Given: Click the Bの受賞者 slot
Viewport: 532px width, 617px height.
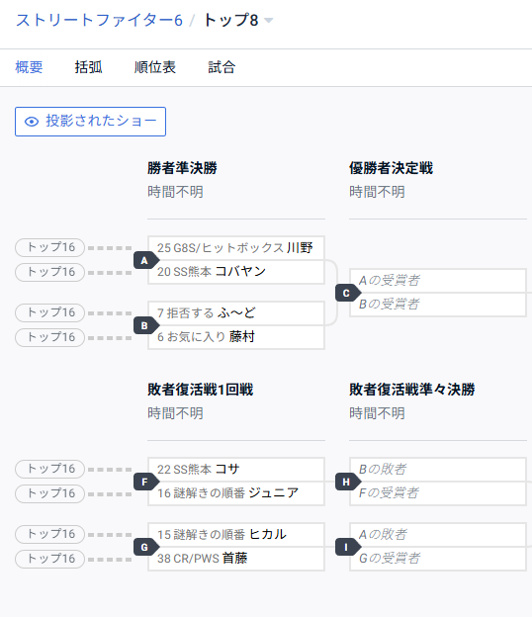Looking at the screenshot, I should 438,305.
